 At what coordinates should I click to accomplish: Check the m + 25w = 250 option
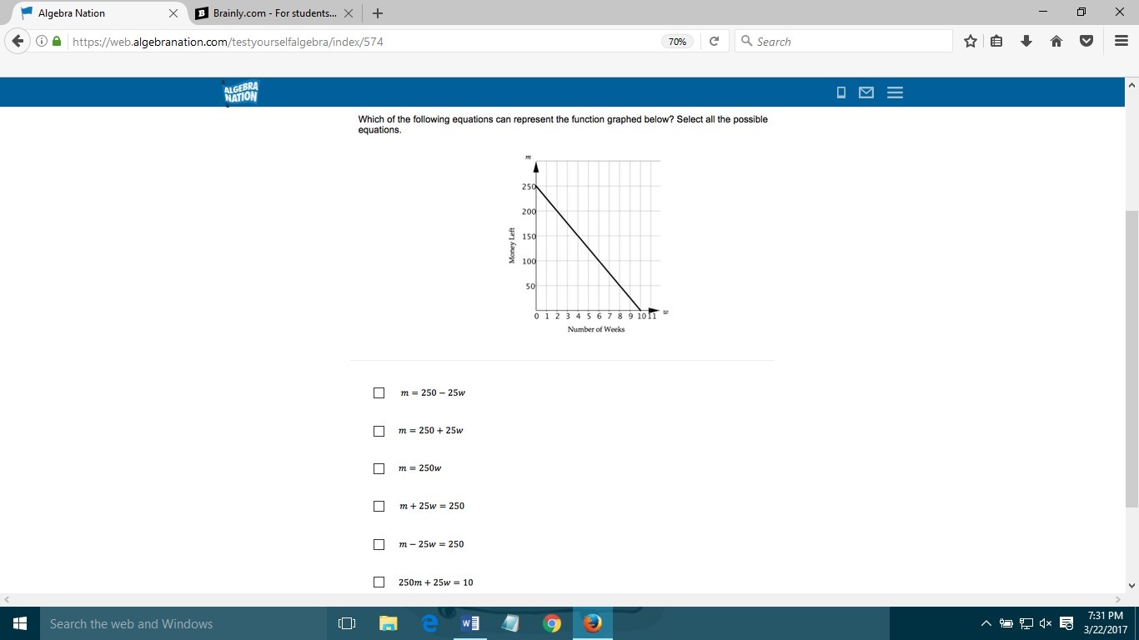pyautogui.click(x=379, y=506)
